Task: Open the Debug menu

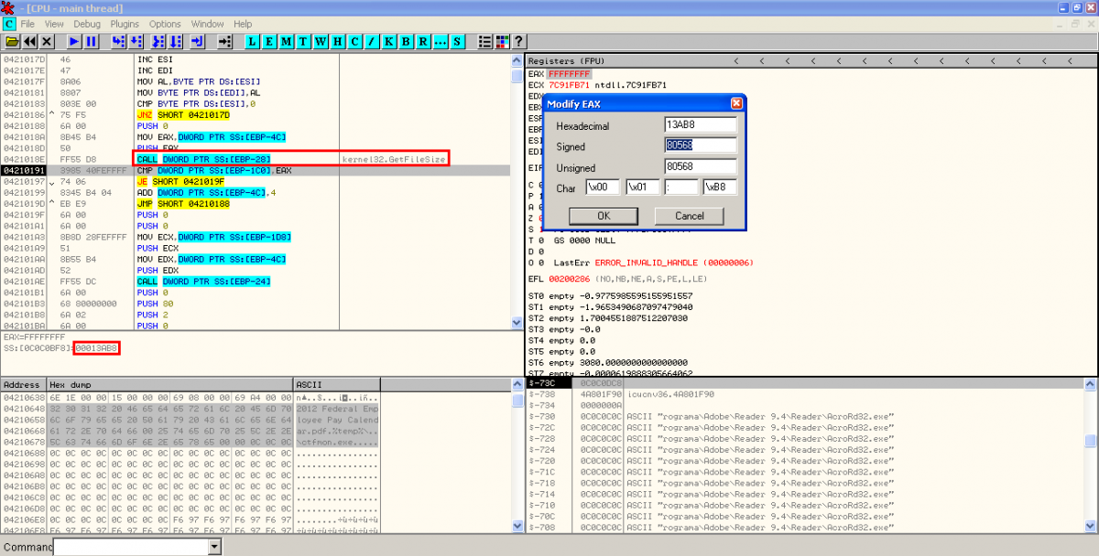Action: pos(87,24)
